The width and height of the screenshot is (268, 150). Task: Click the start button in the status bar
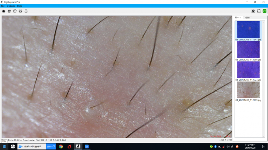click(x=4, y=141)
